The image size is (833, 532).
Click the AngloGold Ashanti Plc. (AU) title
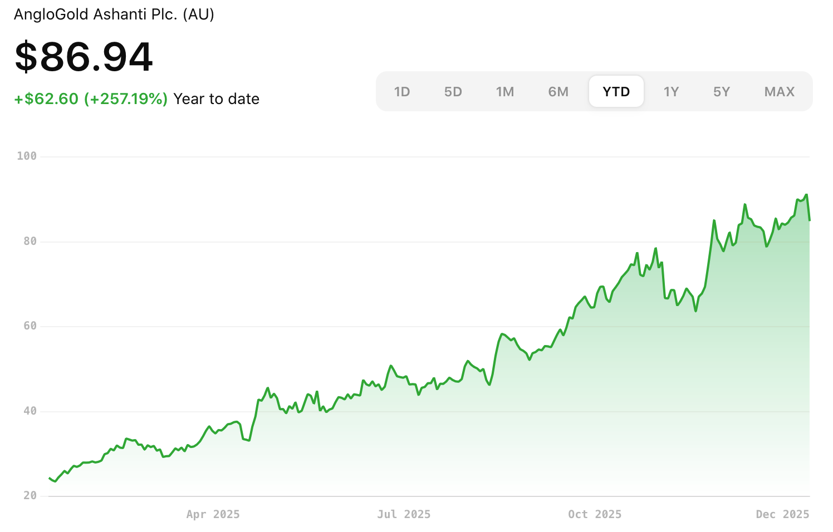(x=114, y=14)
